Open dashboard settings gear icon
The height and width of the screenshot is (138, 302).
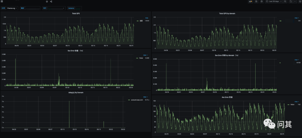click(261, 1)
